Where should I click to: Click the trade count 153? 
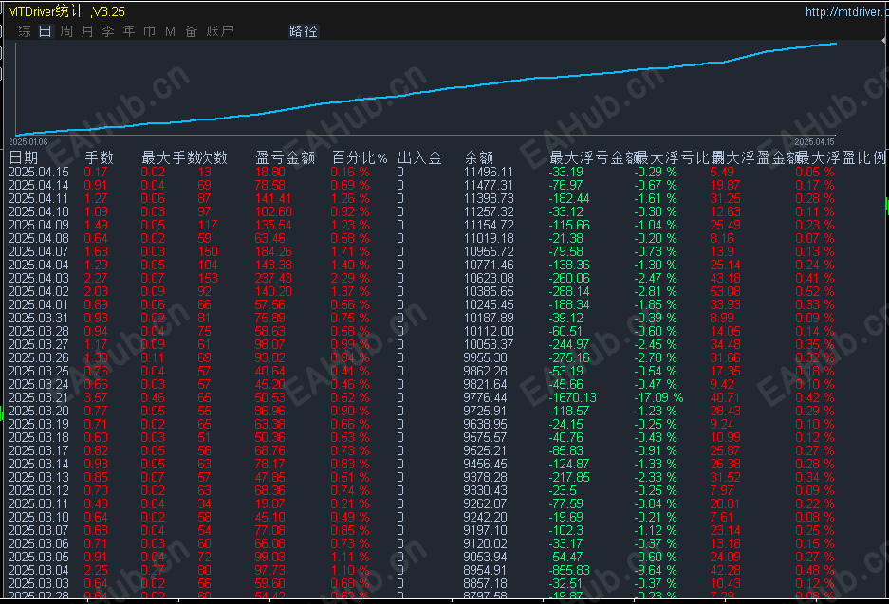(x=208, y=278)
